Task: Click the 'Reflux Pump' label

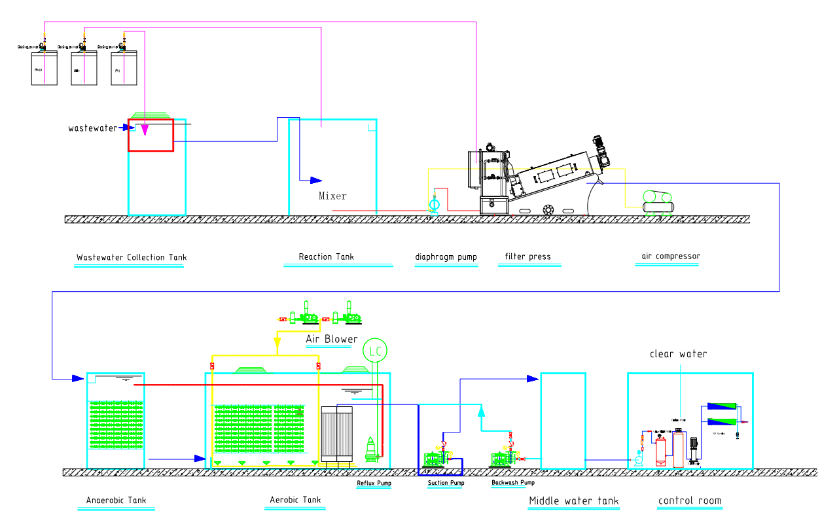Action: (x=374, y=484)
